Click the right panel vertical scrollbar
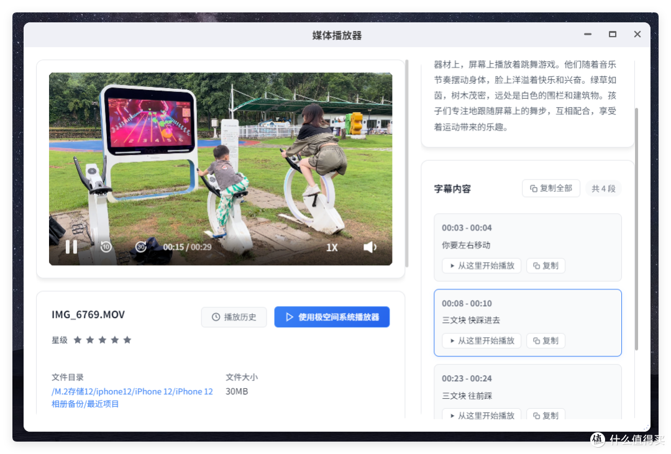 coord(636,229)
